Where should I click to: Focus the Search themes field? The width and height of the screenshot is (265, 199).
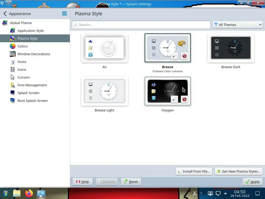click(141, 25)
